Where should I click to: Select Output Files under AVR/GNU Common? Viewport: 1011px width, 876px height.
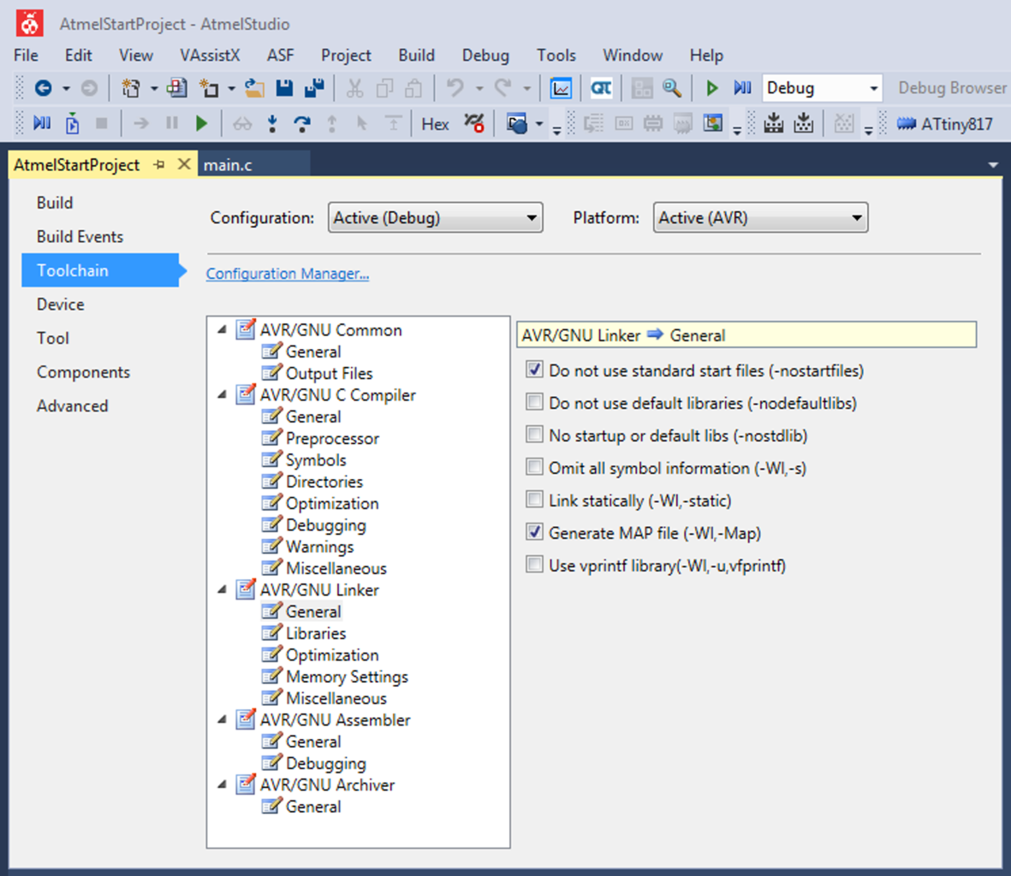(x=329, y=374)
